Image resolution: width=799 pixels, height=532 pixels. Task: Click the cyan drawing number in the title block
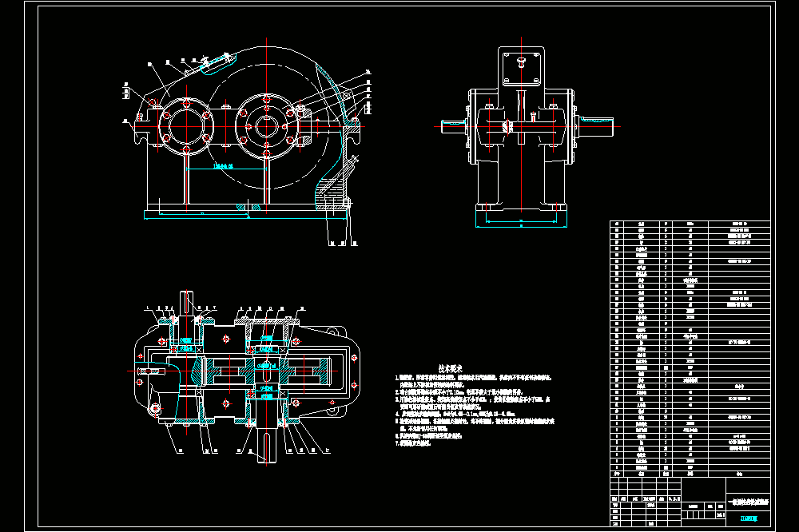tap(748, 518)
